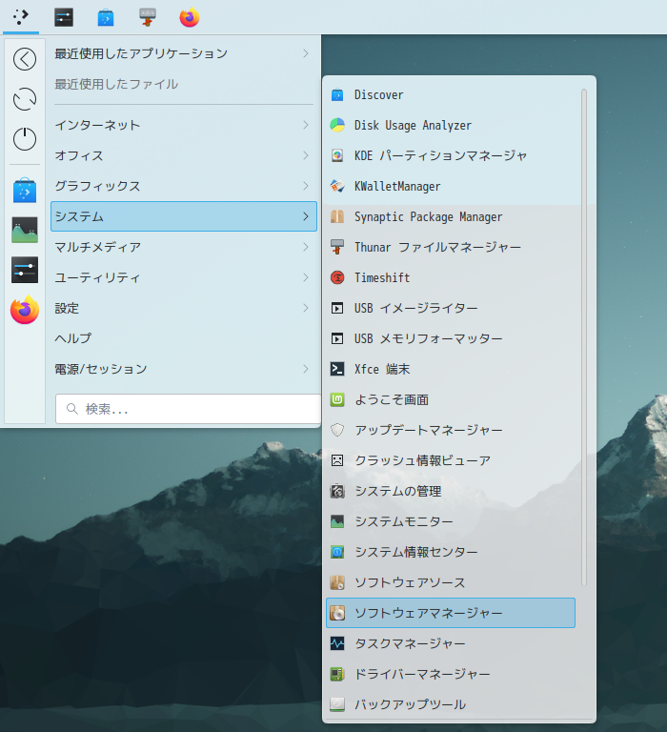Screen dimensions: 667x732
Task: Click the submenu vertical scrollbar
Action: 584,337
